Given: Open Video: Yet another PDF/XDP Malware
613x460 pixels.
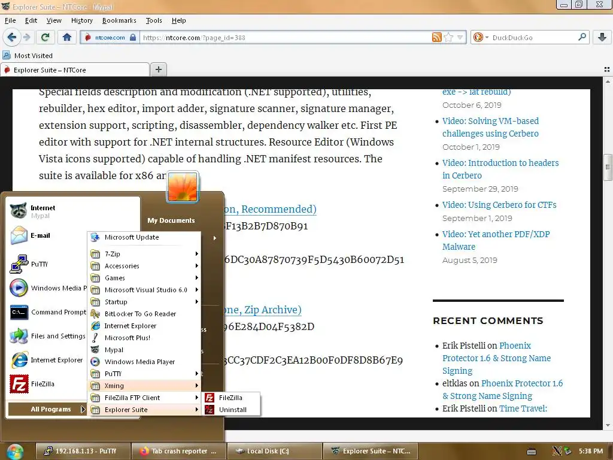Looking at the screenshot, I should coord(496,240).
